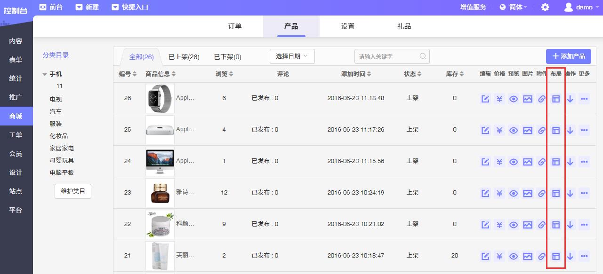Select 化妆品 in the category tree
Screen dimensions: 603x274
coord(59,136)
